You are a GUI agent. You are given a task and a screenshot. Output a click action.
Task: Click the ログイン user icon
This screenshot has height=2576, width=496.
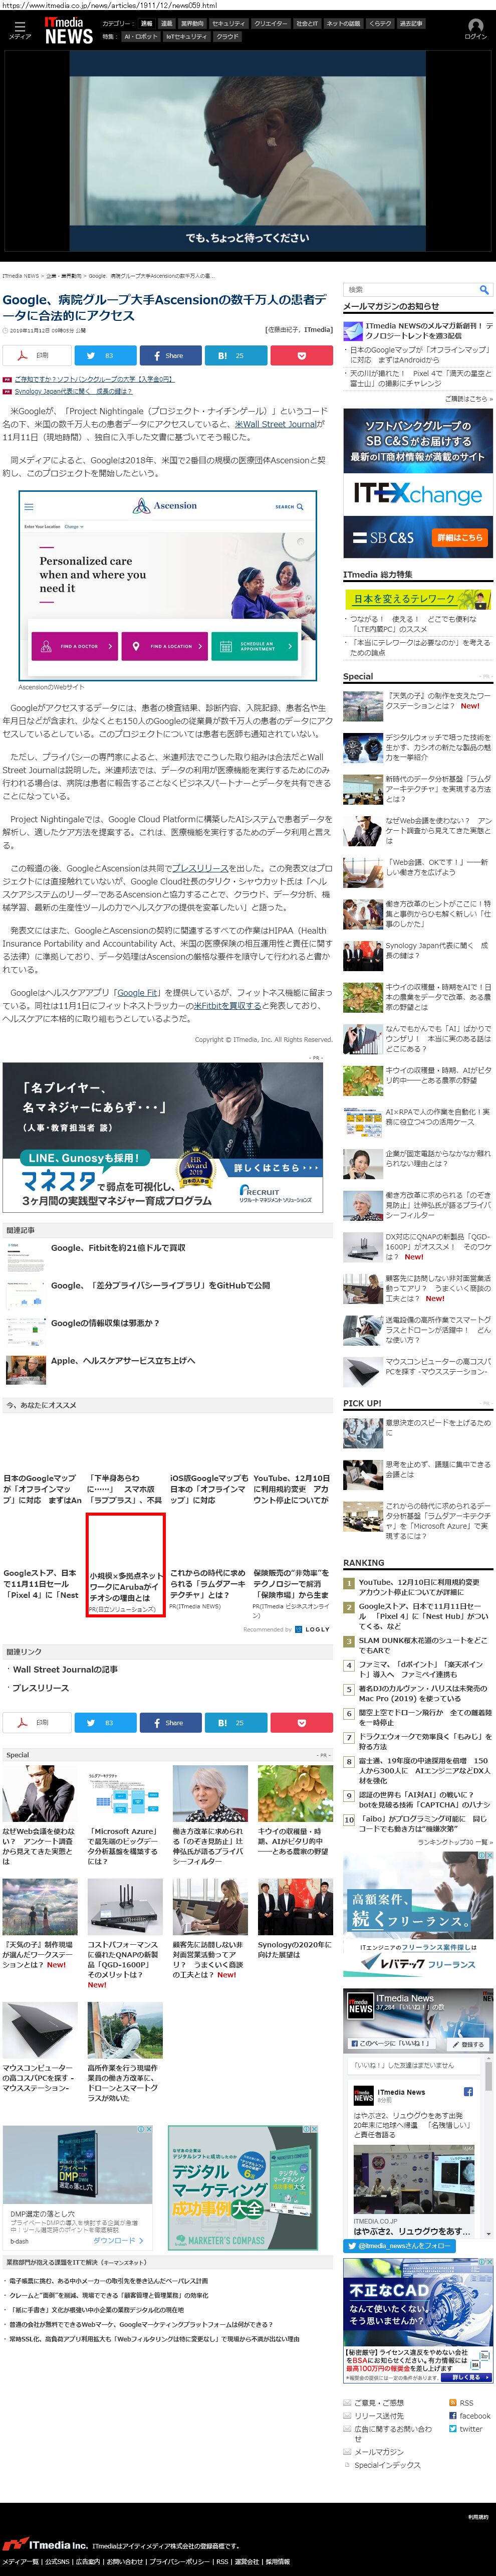[475, 28]
